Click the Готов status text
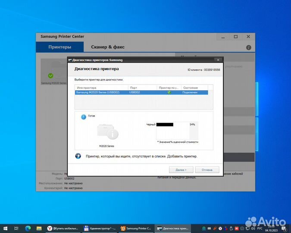Screen dimensions: 291x233 click(91, 116)
